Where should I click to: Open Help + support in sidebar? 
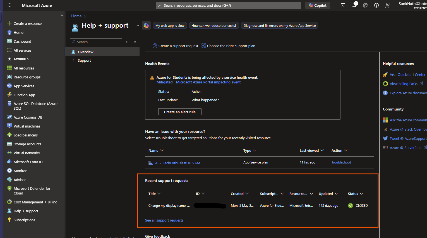coord(26,211)
